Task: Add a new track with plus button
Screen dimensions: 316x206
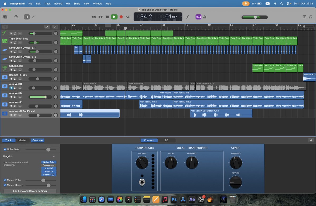Action: [x=5, y=27]
